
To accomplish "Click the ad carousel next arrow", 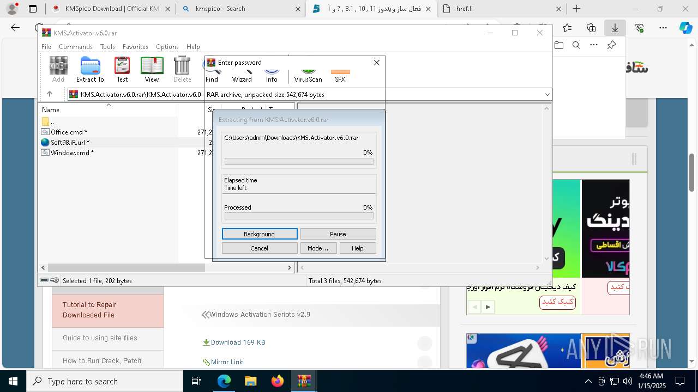I will click(488, 307).
